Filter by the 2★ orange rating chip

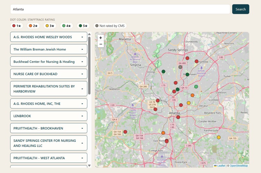[x=33, y=26]
